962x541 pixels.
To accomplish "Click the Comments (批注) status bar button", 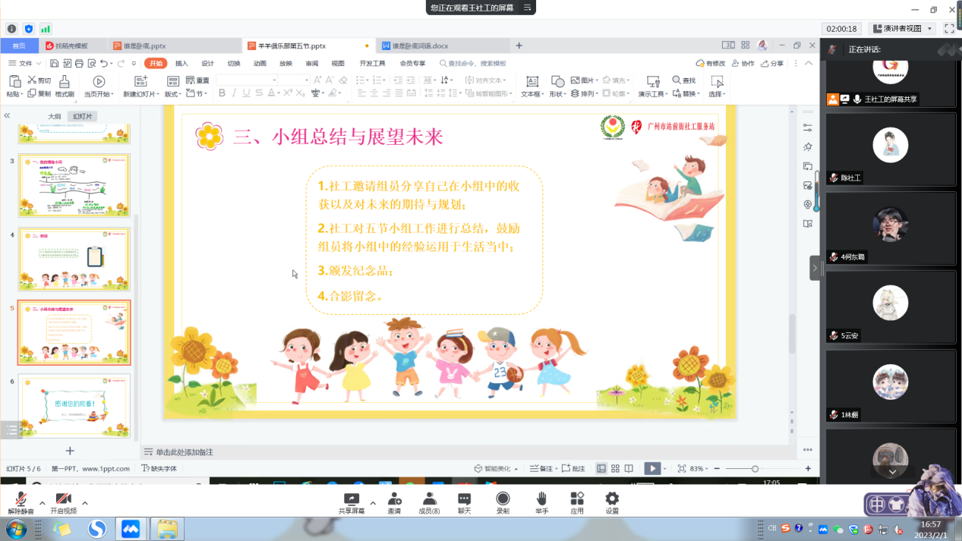I will (x=574, y=469).
